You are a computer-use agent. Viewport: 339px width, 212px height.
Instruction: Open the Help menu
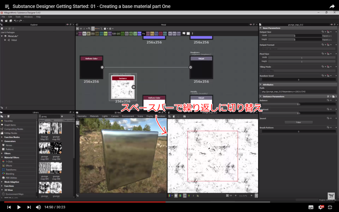(x=38, y=17)
